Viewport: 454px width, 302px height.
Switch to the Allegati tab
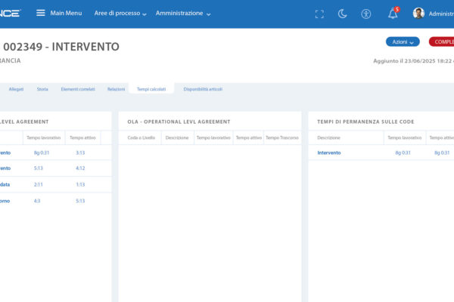coord(16,89)
